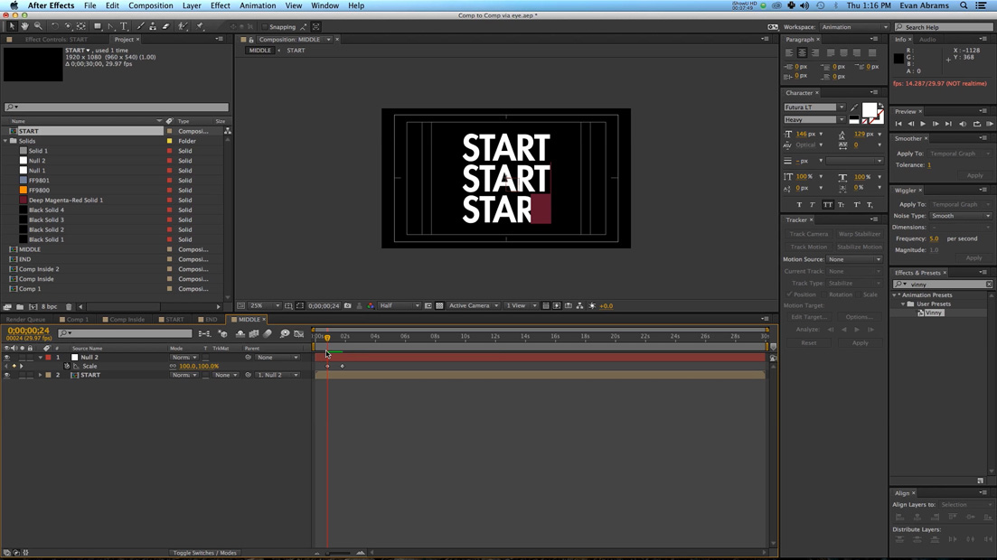The height and width of the screenshot is (560, 997).
Task: Play the preview in Preview panel
Action: (x=923, y=124)
